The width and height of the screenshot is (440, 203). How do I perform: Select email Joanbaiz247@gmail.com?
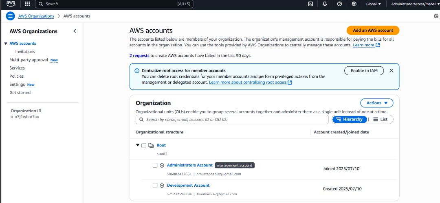(x=217, y=194)
